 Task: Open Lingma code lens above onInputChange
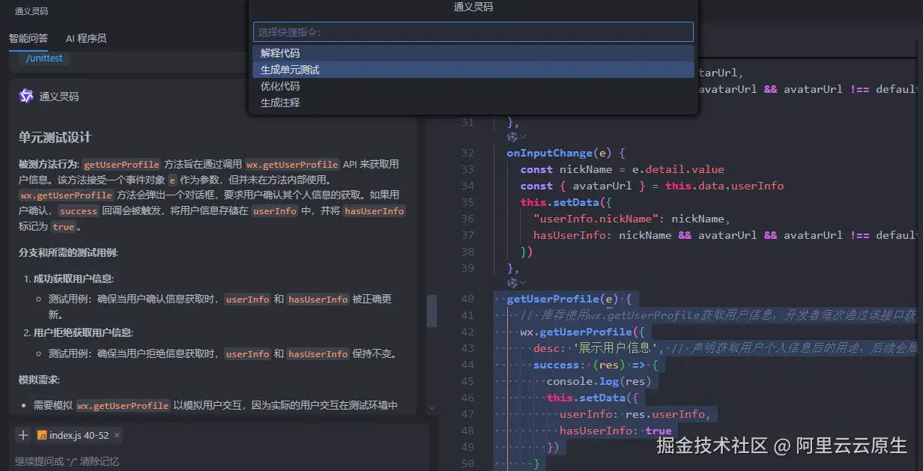[x=512, y=137]
